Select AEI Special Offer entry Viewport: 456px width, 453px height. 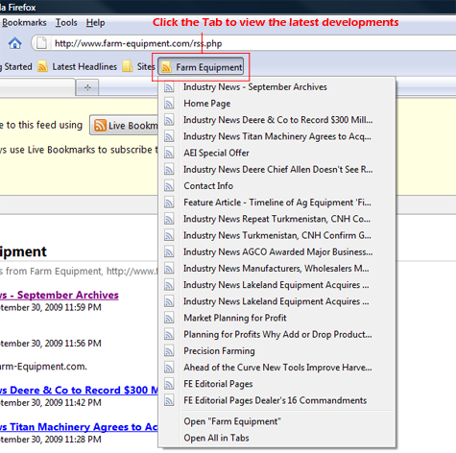click(277, 153)
